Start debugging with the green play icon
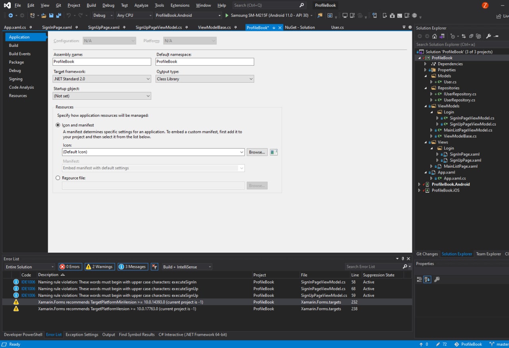The width and height of the screenshot is (509, 348). pyautogui.click(x=227, y=15)
